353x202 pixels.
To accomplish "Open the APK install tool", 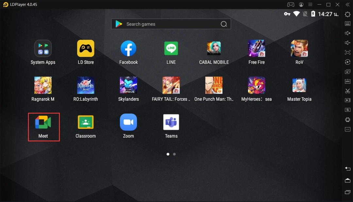I will (x=347, y=81).
